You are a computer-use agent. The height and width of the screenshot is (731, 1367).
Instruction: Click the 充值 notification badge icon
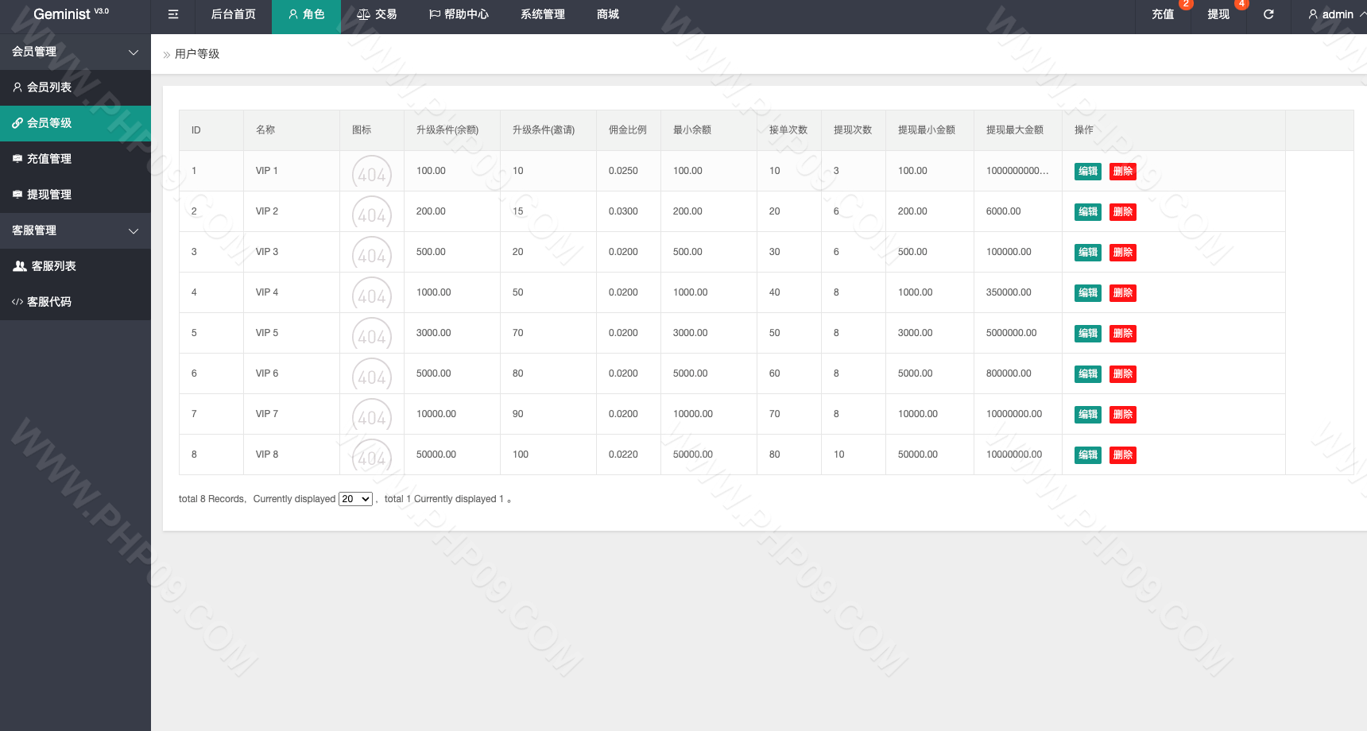pyautogui.click(x=1185, y=4)
